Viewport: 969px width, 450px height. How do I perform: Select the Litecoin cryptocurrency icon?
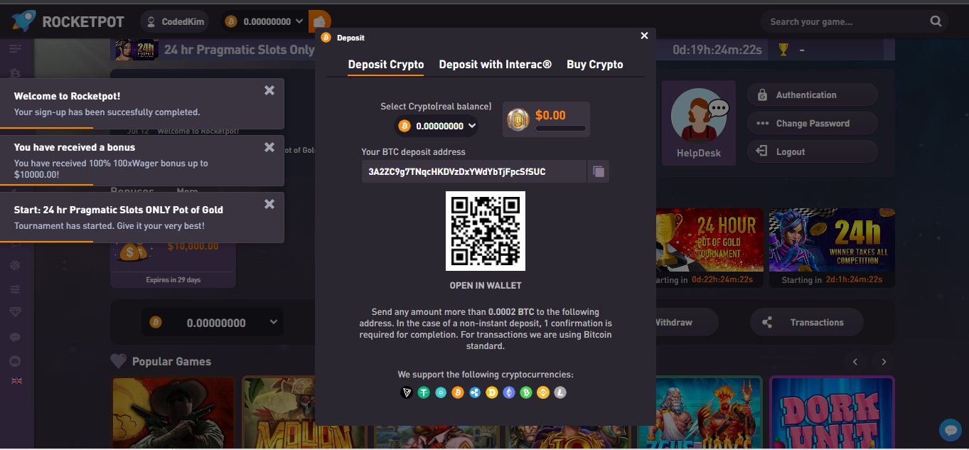[x=560, y=392]
